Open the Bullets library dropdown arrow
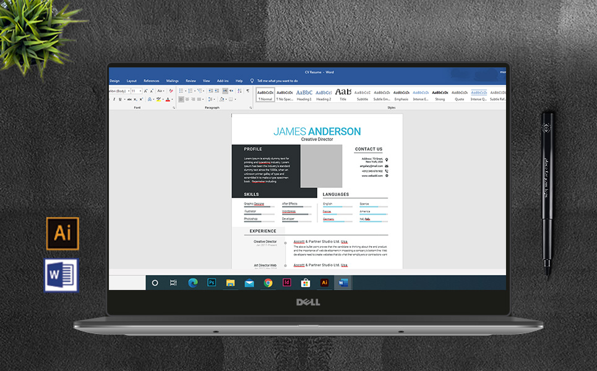597x371 pixels. pyautogui.click(x=186, y=91)
